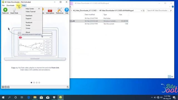Click the Explorer refresh icon beside address bar
This screenshot has height=100, width=178.
tap(144, 11)
